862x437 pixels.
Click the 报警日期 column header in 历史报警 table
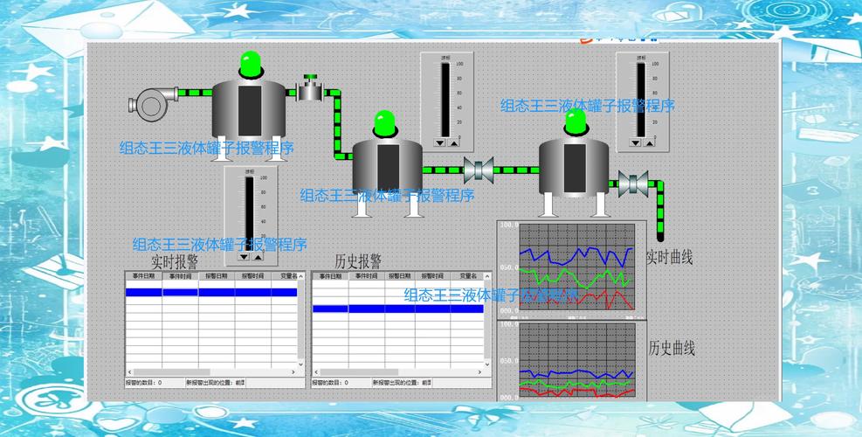click(x=400, y=275)
